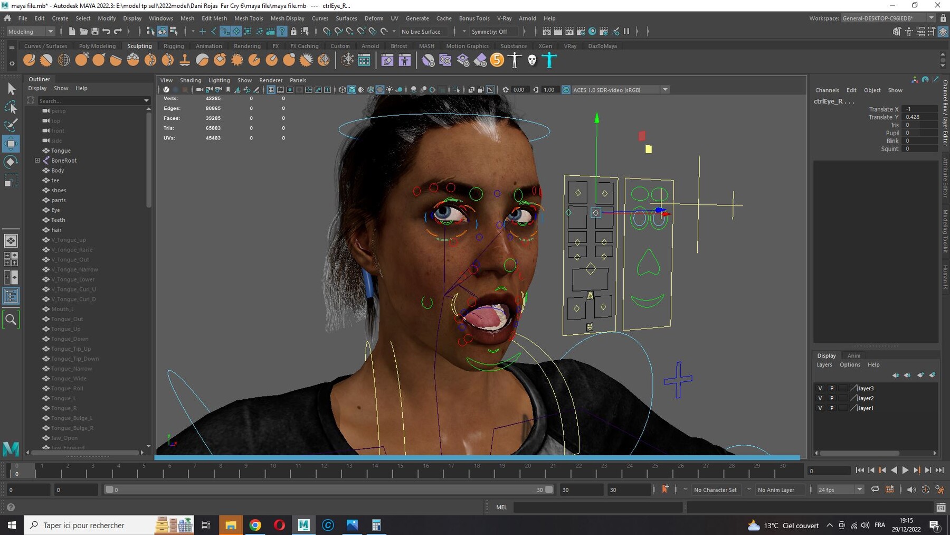Choose the Scale tool in toolbox

point(11,181)
